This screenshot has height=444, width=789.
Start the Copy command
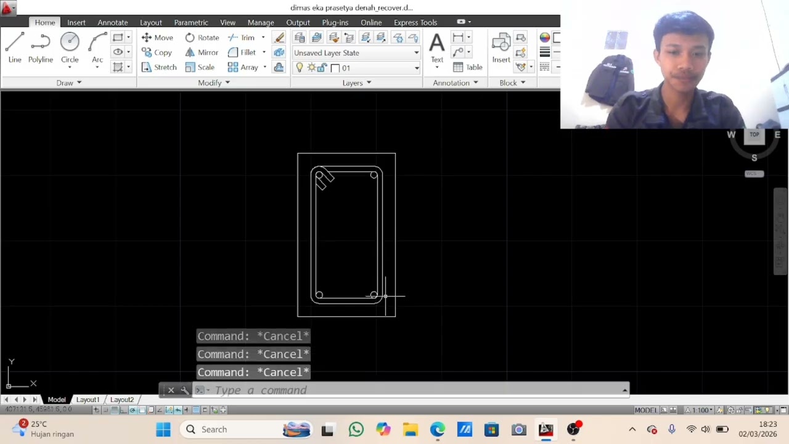click(x=157, y=52)
